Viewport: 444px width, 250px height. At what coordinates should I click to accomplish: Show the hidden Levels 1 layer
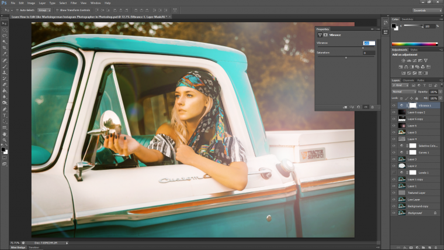tap(394, 173)
